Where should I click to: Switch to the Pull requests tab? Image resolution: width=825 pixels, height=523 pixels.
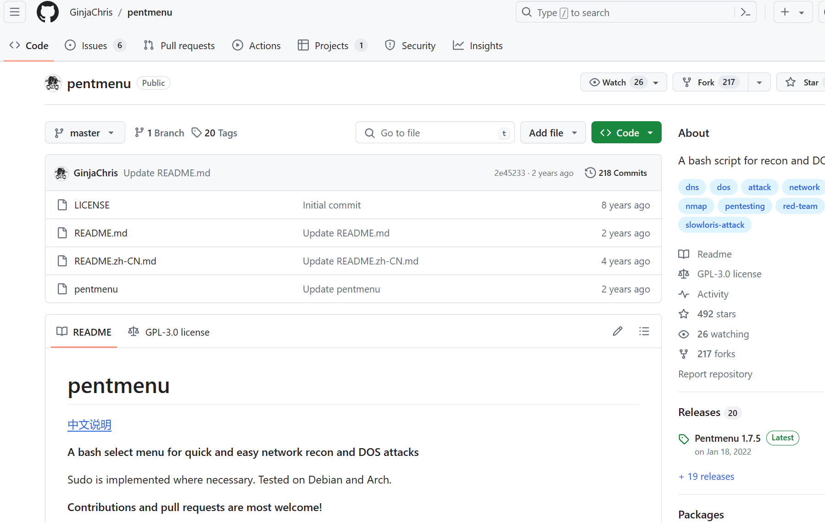(179, 45)
